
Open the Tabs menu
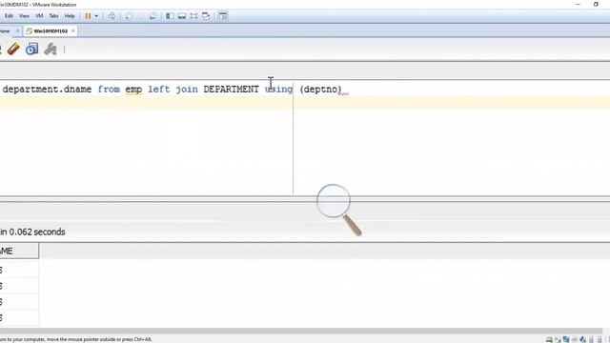(53, 16)
